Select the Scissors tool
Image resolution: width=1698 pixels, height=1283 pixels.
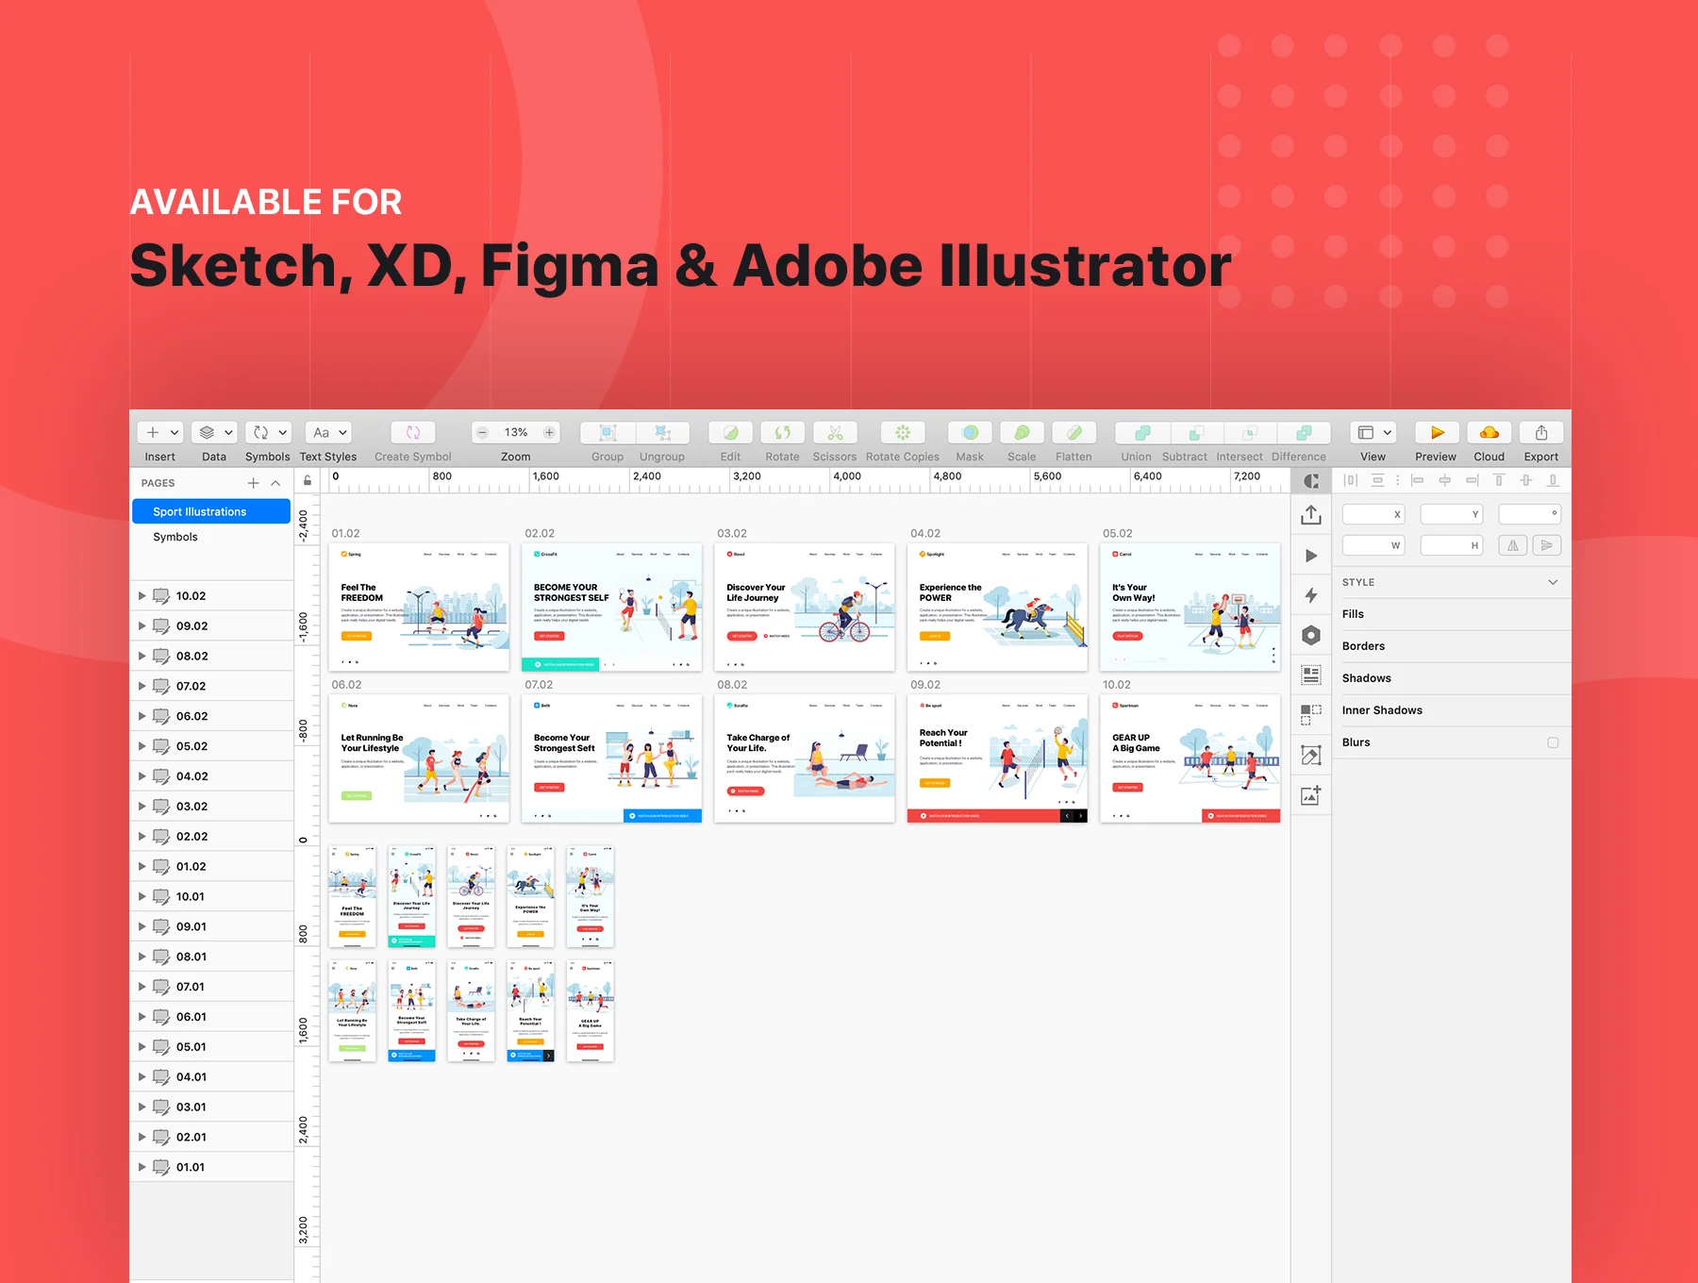tap(835, 432)
